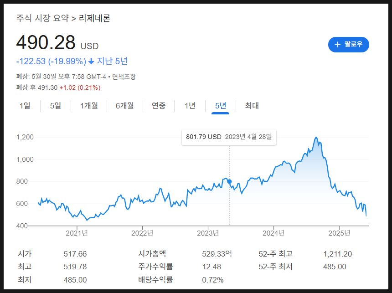The image size is (392, 293).
Task: Click the 2022년 x-axis label
Action: (142, 233)
